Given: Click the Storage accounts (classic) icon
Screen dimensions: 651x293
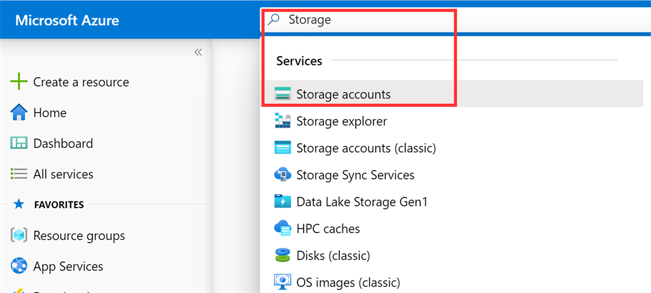Looking at the screenshot, I should coord(283,148).
